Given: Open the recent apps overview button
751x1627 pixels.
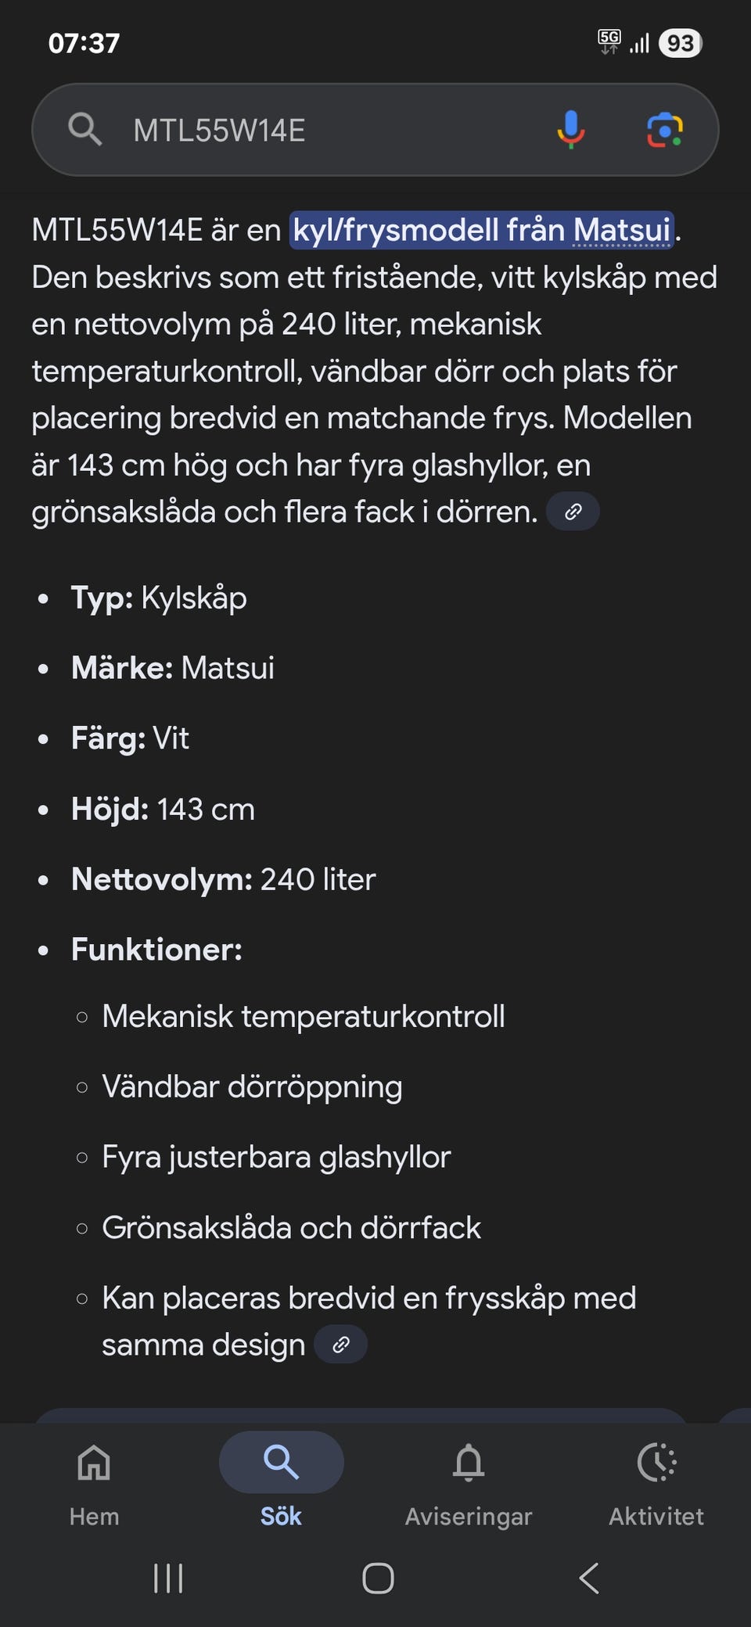Looking at the screenshot, I should pos(168,1579).
